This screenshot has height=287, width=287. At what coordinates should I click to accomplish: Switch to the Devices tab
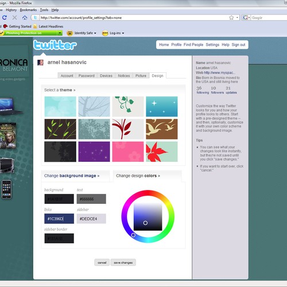[106, 76]
